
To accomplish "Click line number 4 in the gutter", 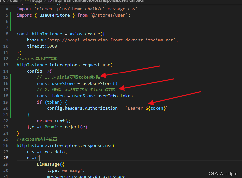I will pos(7,9).
